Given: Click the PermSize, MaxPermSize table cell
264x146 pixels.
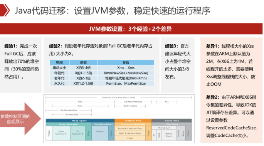Looking at the screenshot, I should click(x=126, y=84).
